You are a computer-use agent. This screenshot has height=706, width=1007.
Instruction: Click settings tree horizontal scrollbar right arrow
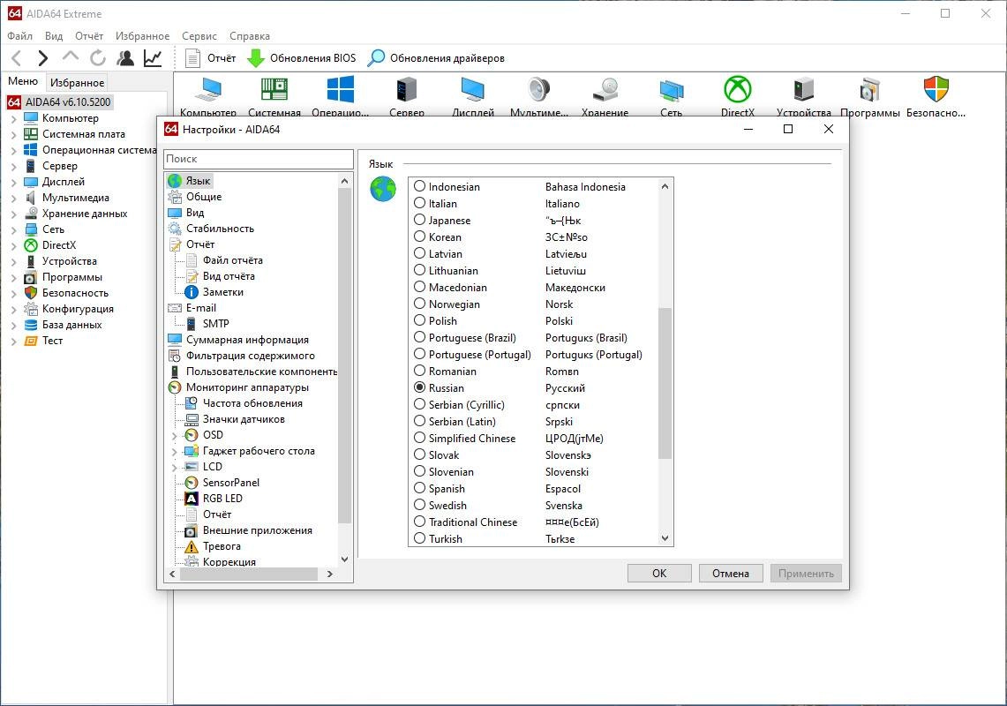(329, 574)
